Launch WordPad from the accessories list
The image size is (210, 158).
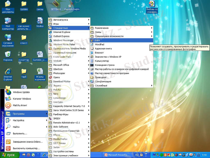click(x=99, y=45)
